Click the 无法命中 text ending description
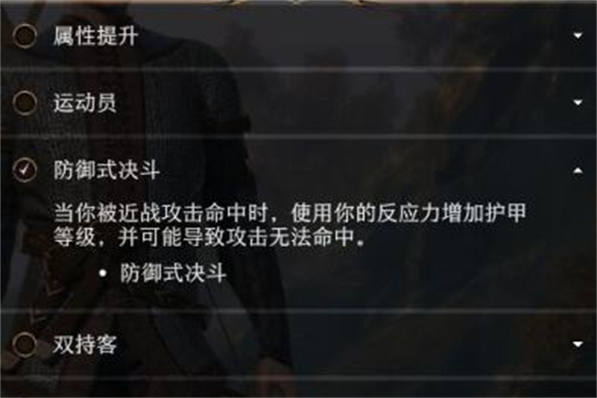 tap(312, 238)
